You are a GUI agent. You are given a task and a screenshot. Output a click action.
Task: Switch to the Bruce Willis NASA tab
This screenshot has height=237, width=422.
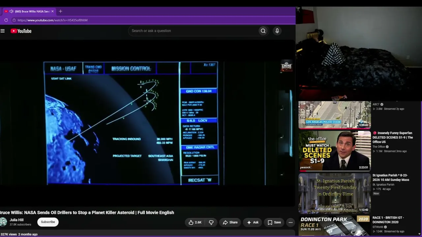(29, 11)
